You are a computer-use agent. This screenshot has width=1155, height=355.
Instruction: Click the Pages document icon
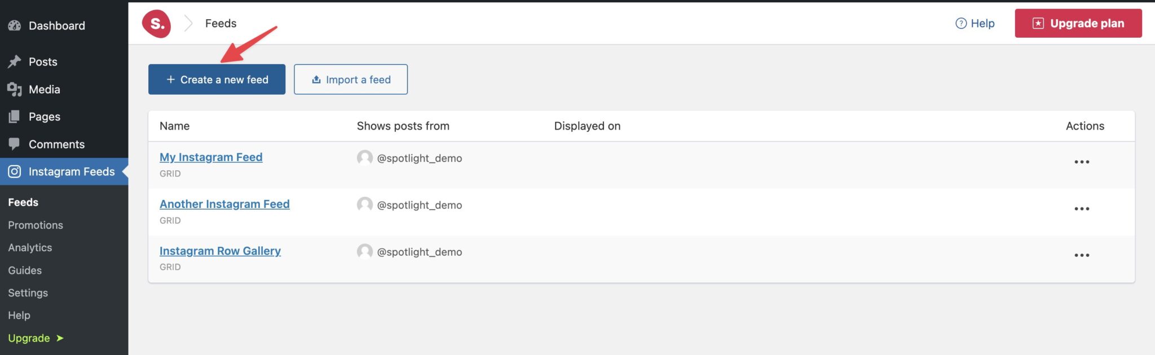pos(15,117)
